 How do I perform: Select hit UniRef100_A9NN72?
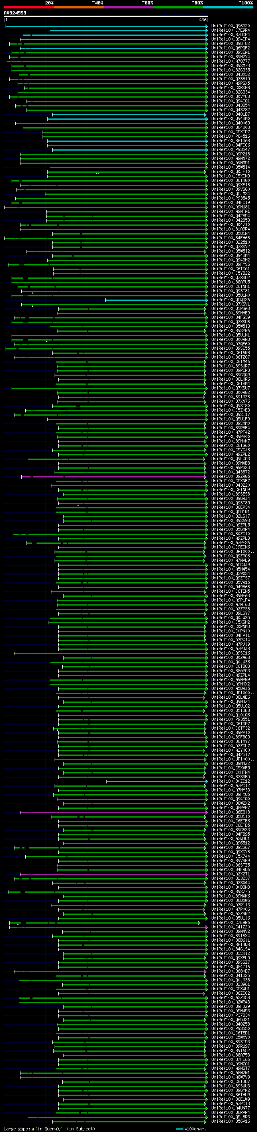[230, 159]
